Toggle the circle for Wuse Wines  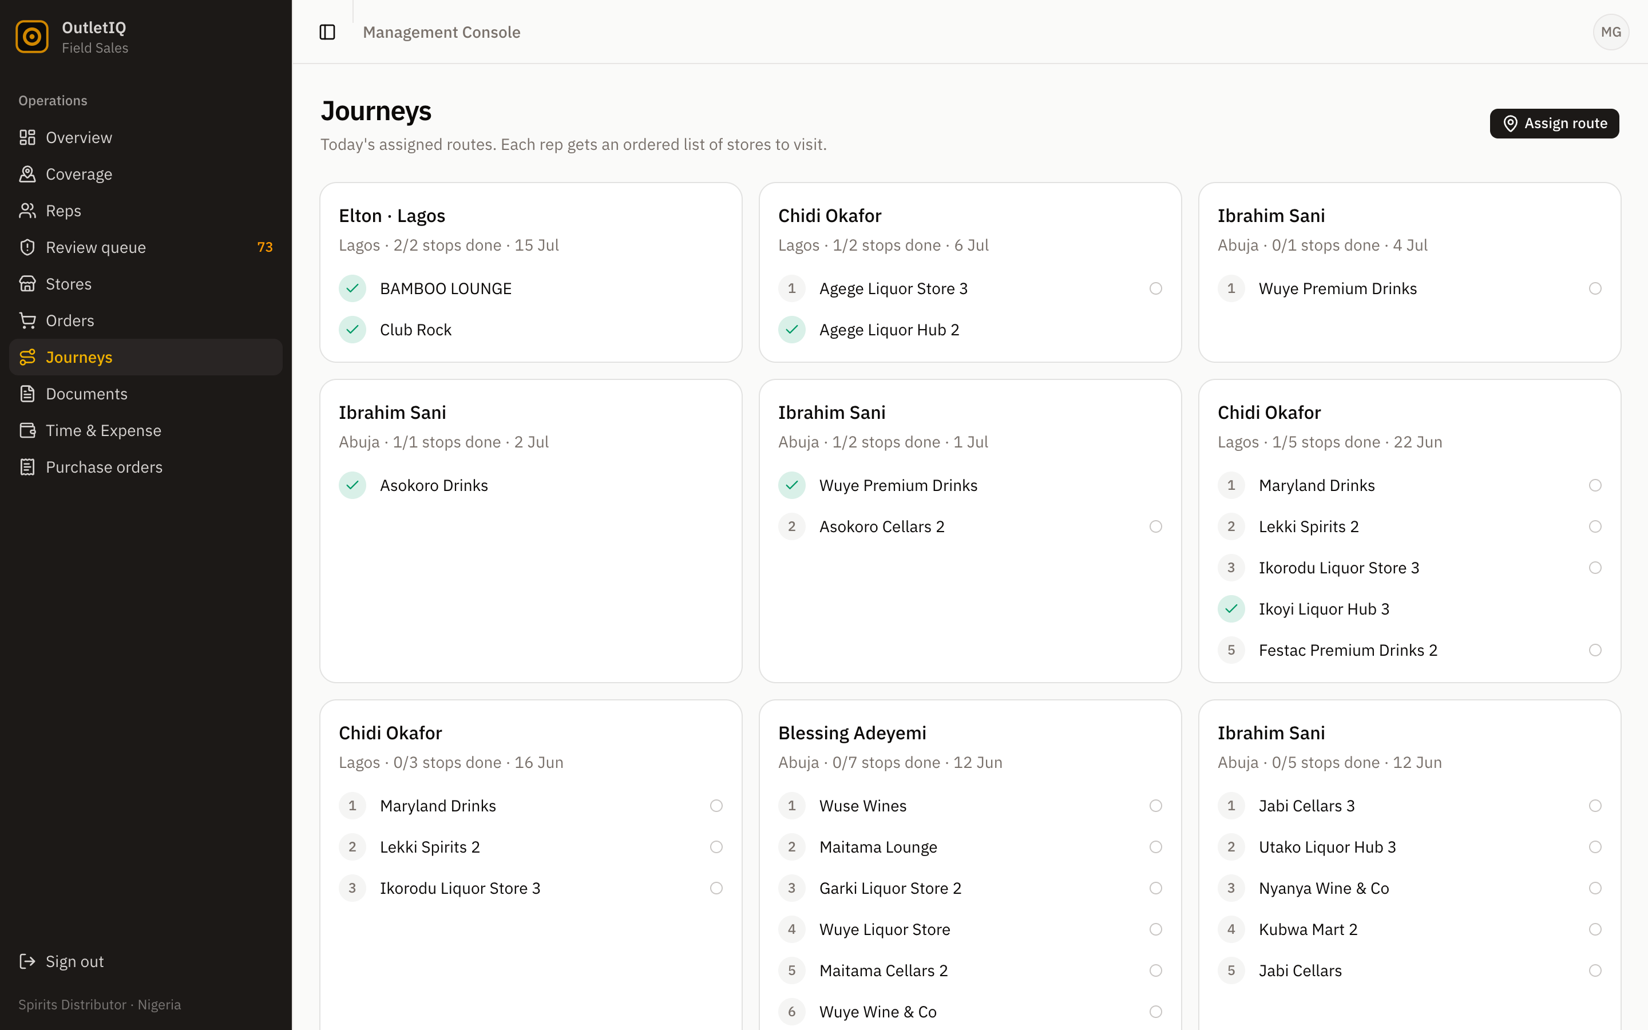(x=1156, y=806)
